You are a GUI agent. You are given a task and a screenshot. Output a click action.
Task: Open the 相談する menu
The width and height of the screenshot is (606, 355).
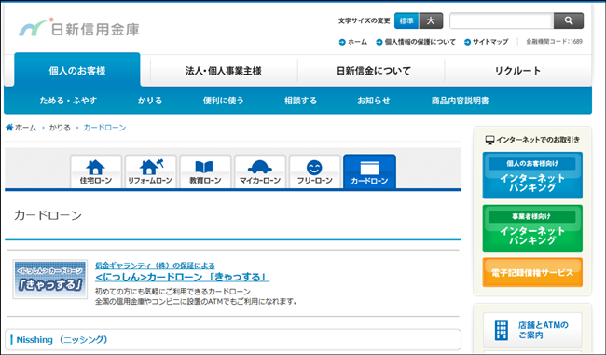tap(301, 101)
